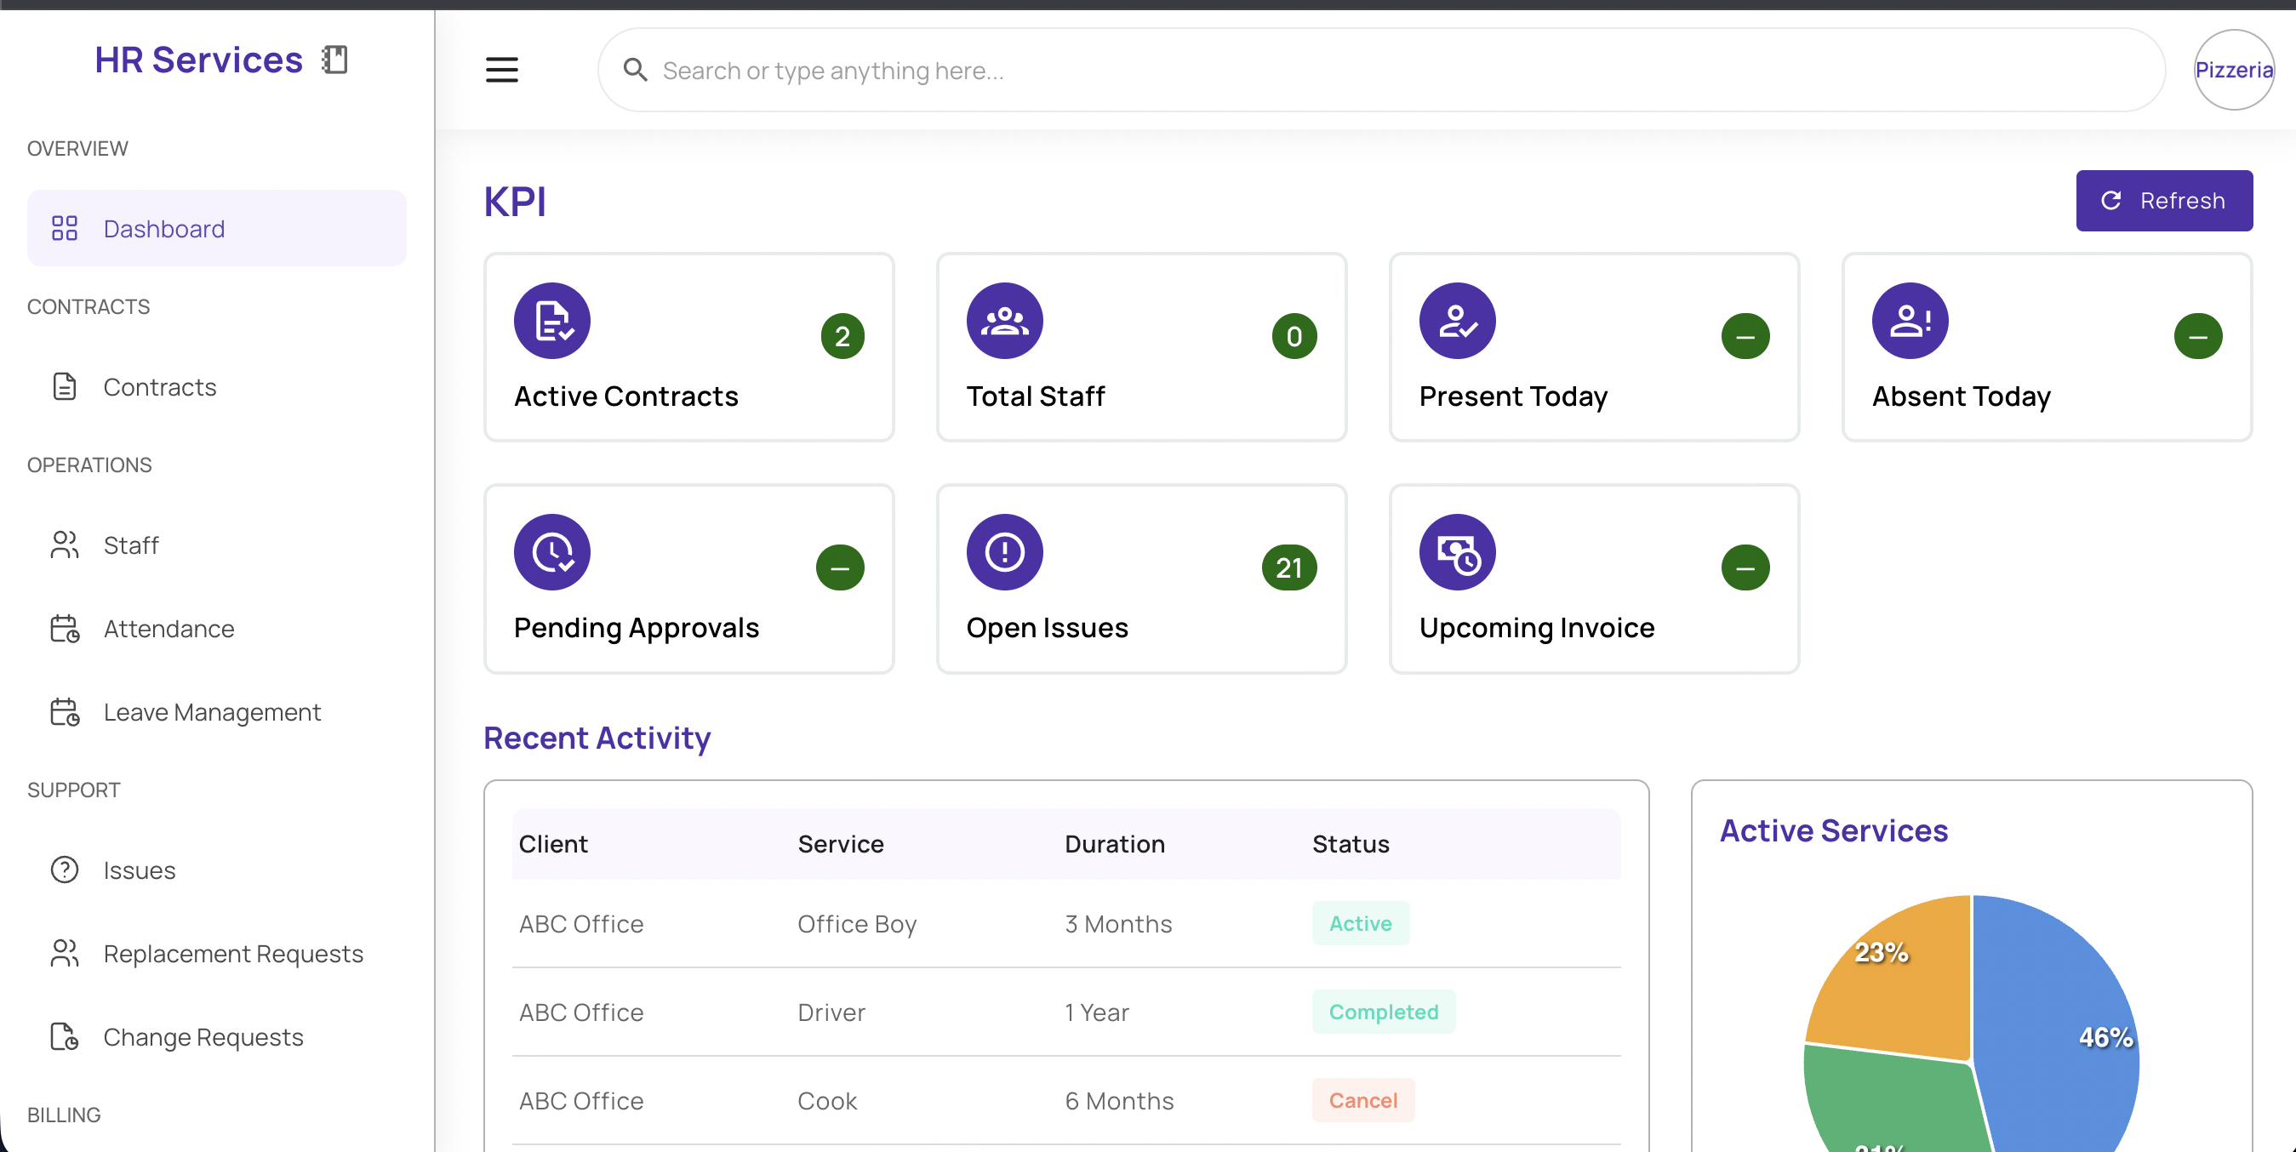Viewport: 2296px width, 1152px height.
Task: Click the Absent Today person-alert icon
Action: pyautogui.click(x=1910, y=321)
